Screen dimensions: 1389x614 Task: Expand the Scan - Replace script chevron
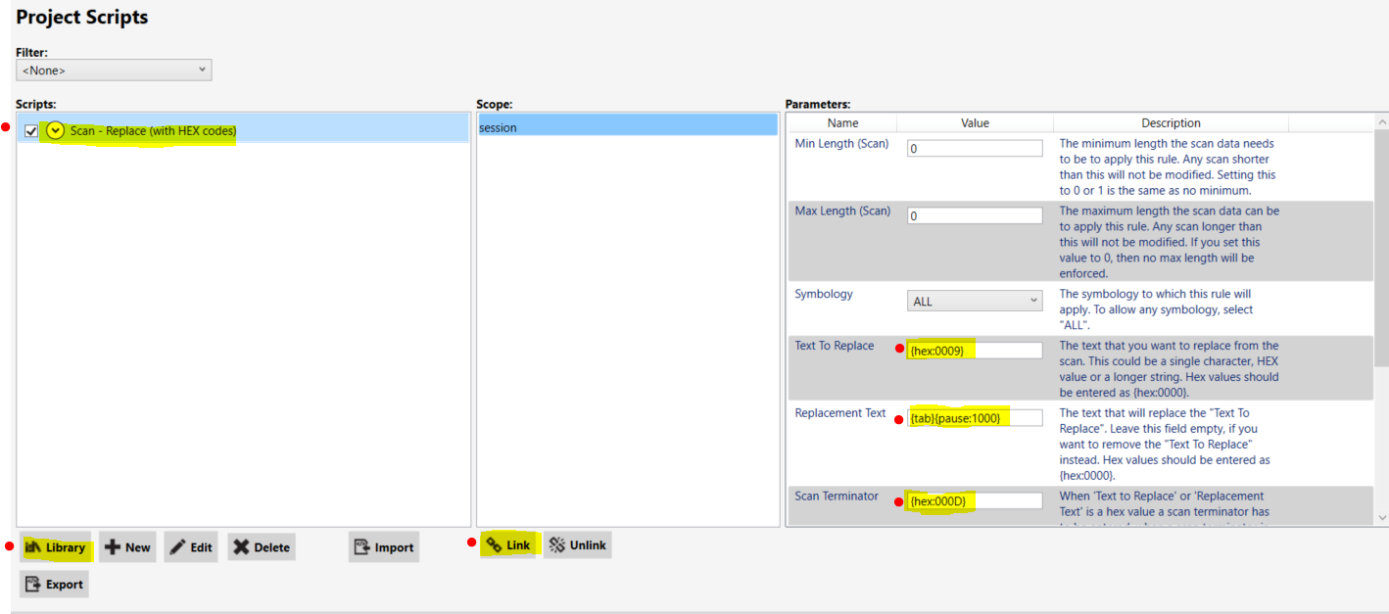pyautogui.click(x=56, y=130)
